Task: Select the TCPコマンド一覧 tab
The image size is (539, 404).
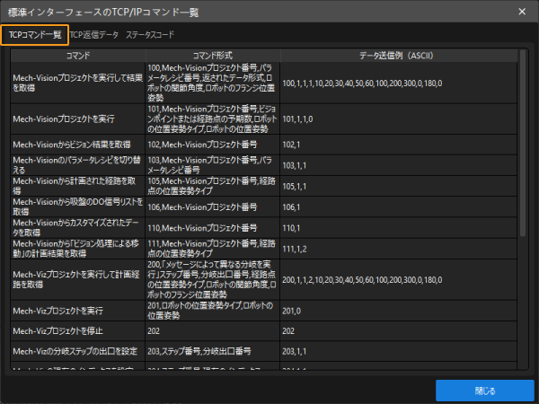Action: 35,35
